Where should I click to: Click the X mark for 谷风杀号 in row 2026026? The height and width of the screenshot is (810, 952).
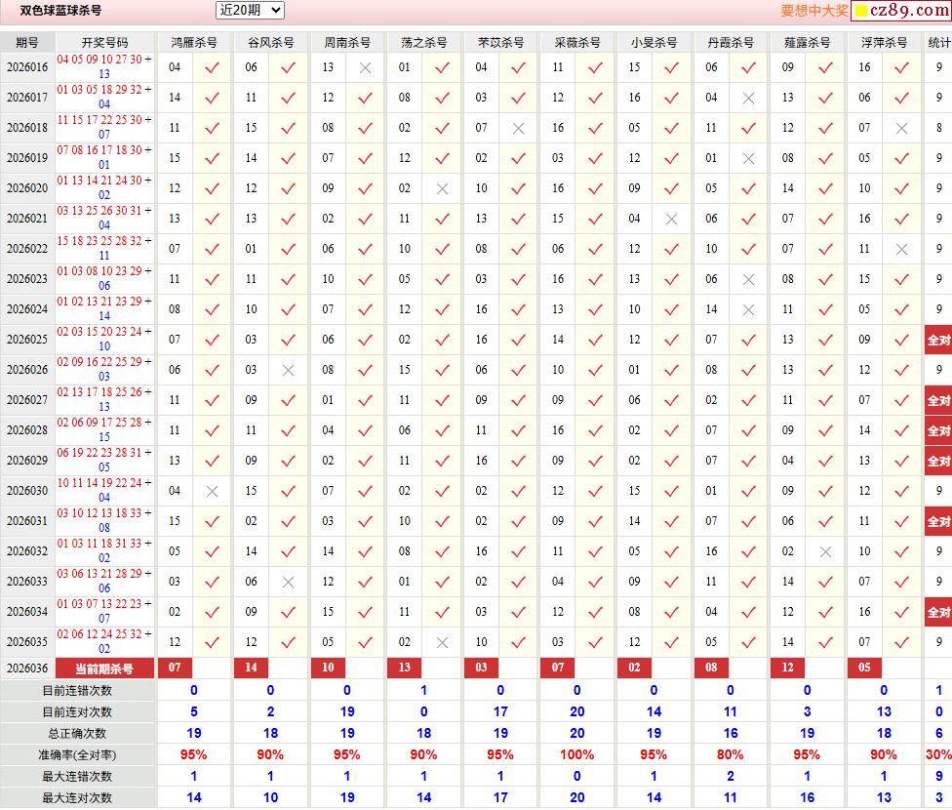coord(288,370)
